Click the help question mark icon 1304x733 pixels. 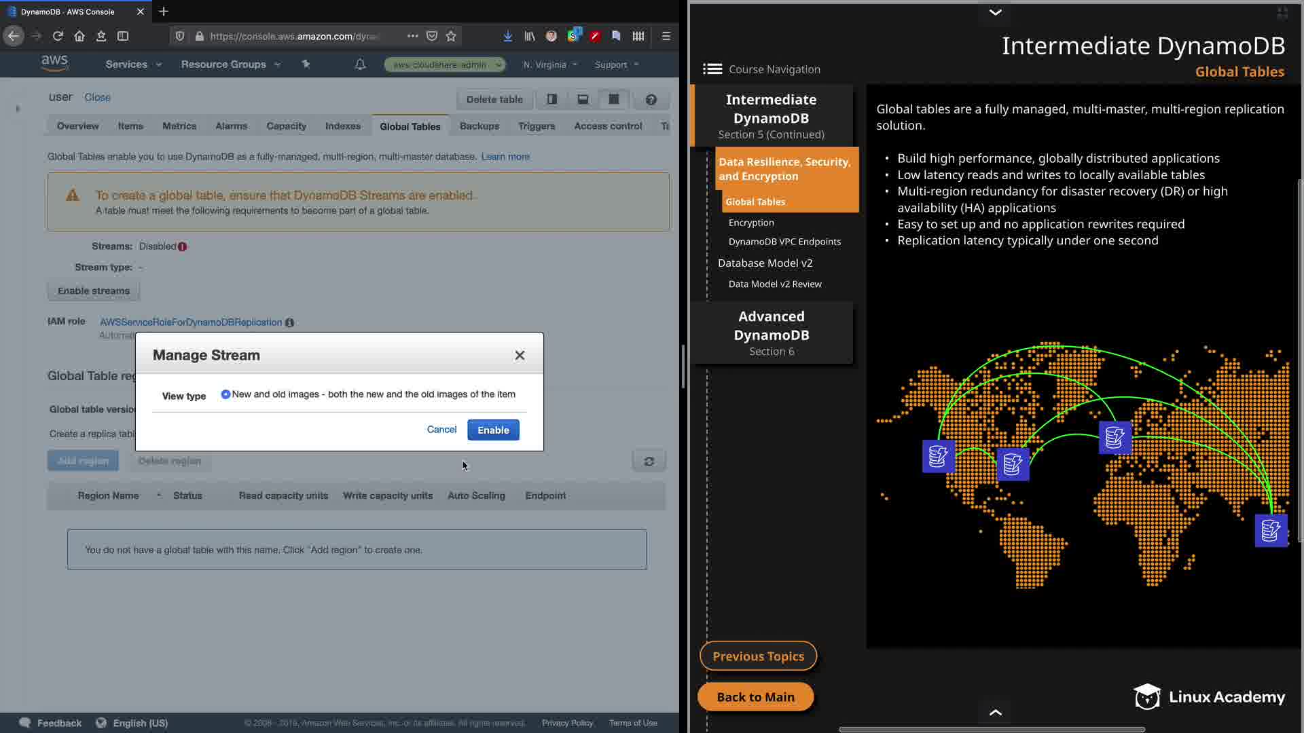tap(651, 100)
